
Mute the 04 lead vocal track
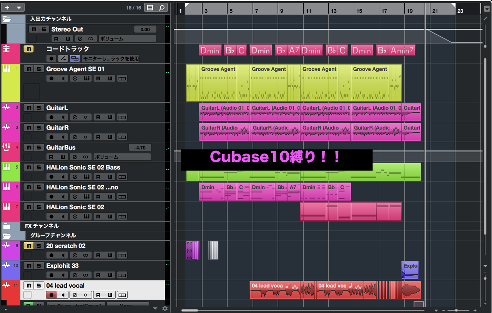(x=29, y=286)
